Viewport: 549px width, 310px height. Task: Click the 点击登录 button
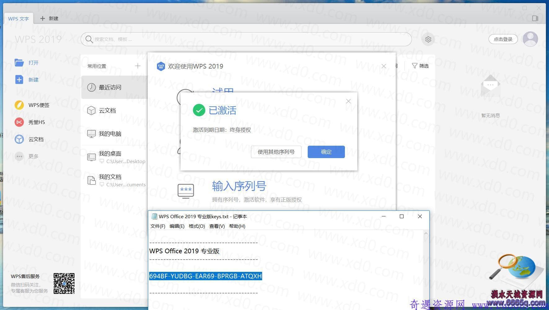click(503, 39)
